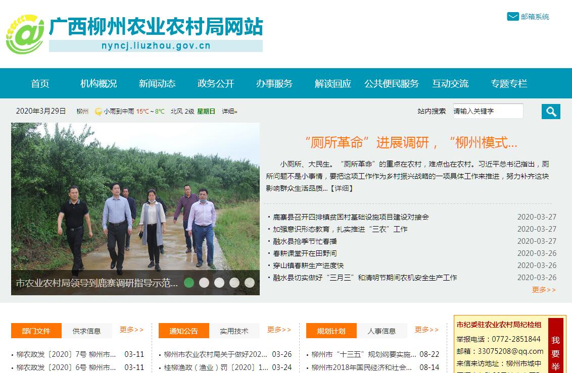Screen dimensions: 572x373
Task: Open article 融水县抢季节忙春播
Action: tap(305, 241)
